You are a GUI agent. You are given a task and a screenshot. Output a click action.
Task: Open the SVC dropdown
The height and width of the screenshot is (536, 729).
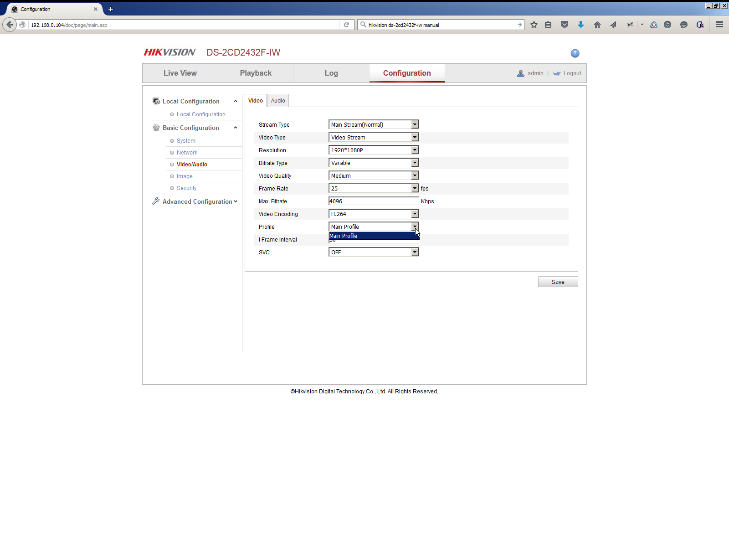(x=374, y=252)
